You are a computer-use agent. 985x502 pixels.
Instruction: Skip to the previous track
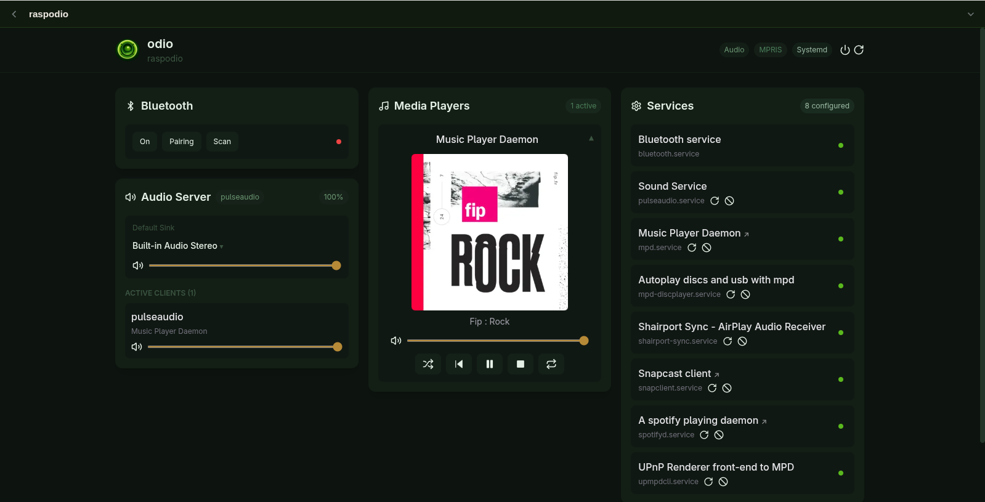click(x=459, y=364)
